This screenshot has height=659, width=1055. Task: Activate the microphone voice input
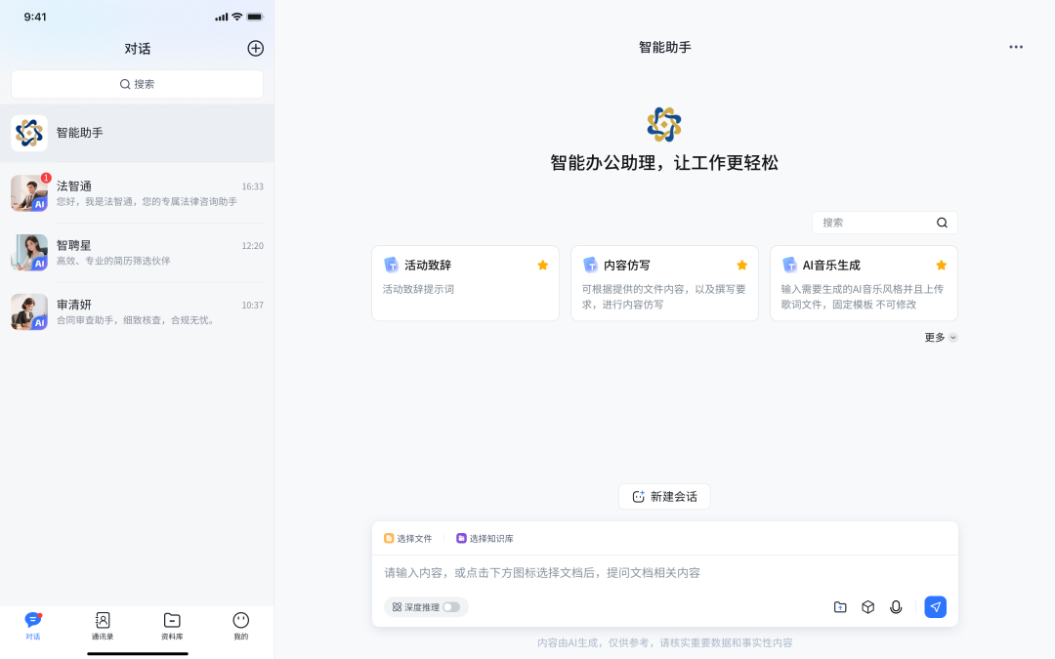tap(896, 607)
